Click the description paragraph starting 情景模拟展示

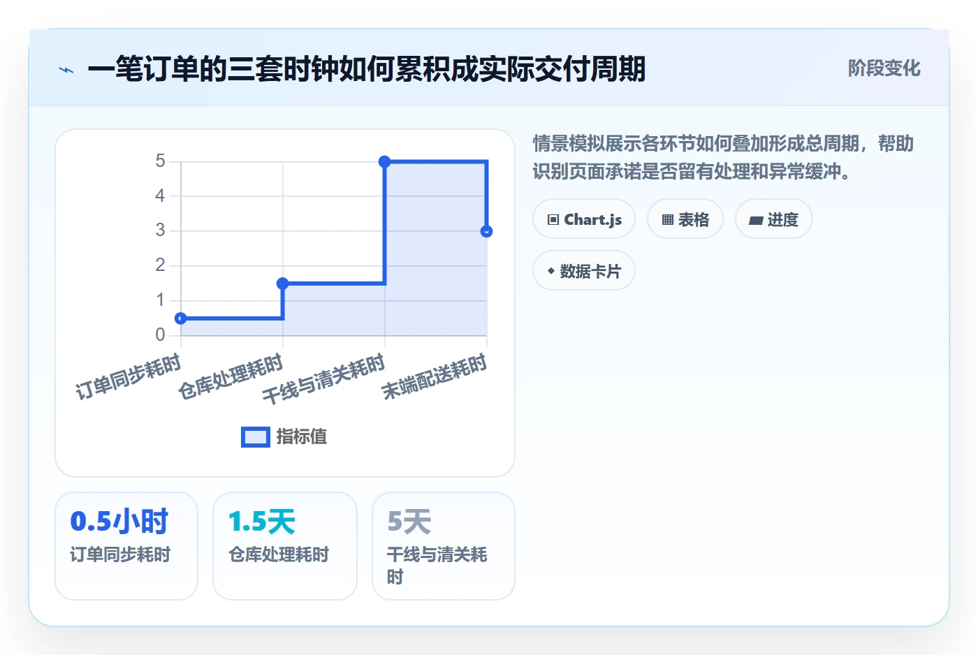(x=723, y=157)
